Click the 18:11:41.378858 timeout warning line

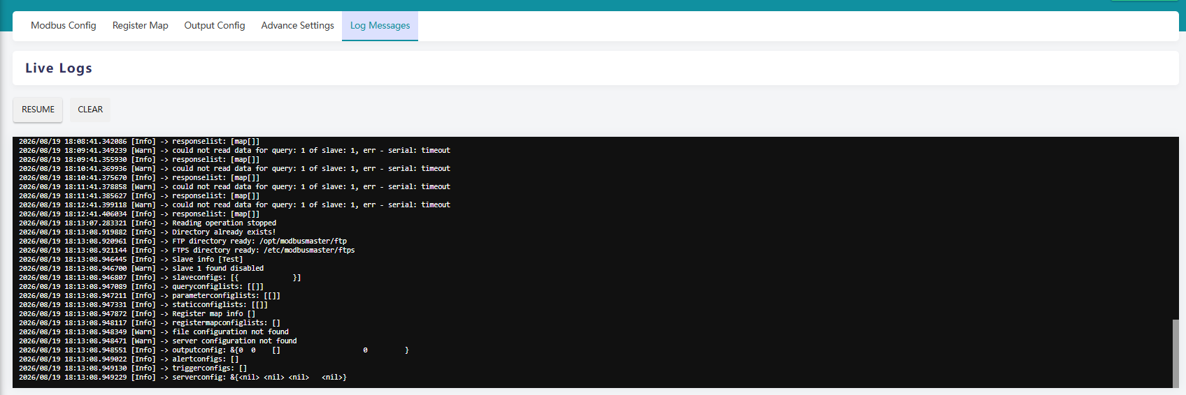tap(234, 187)
